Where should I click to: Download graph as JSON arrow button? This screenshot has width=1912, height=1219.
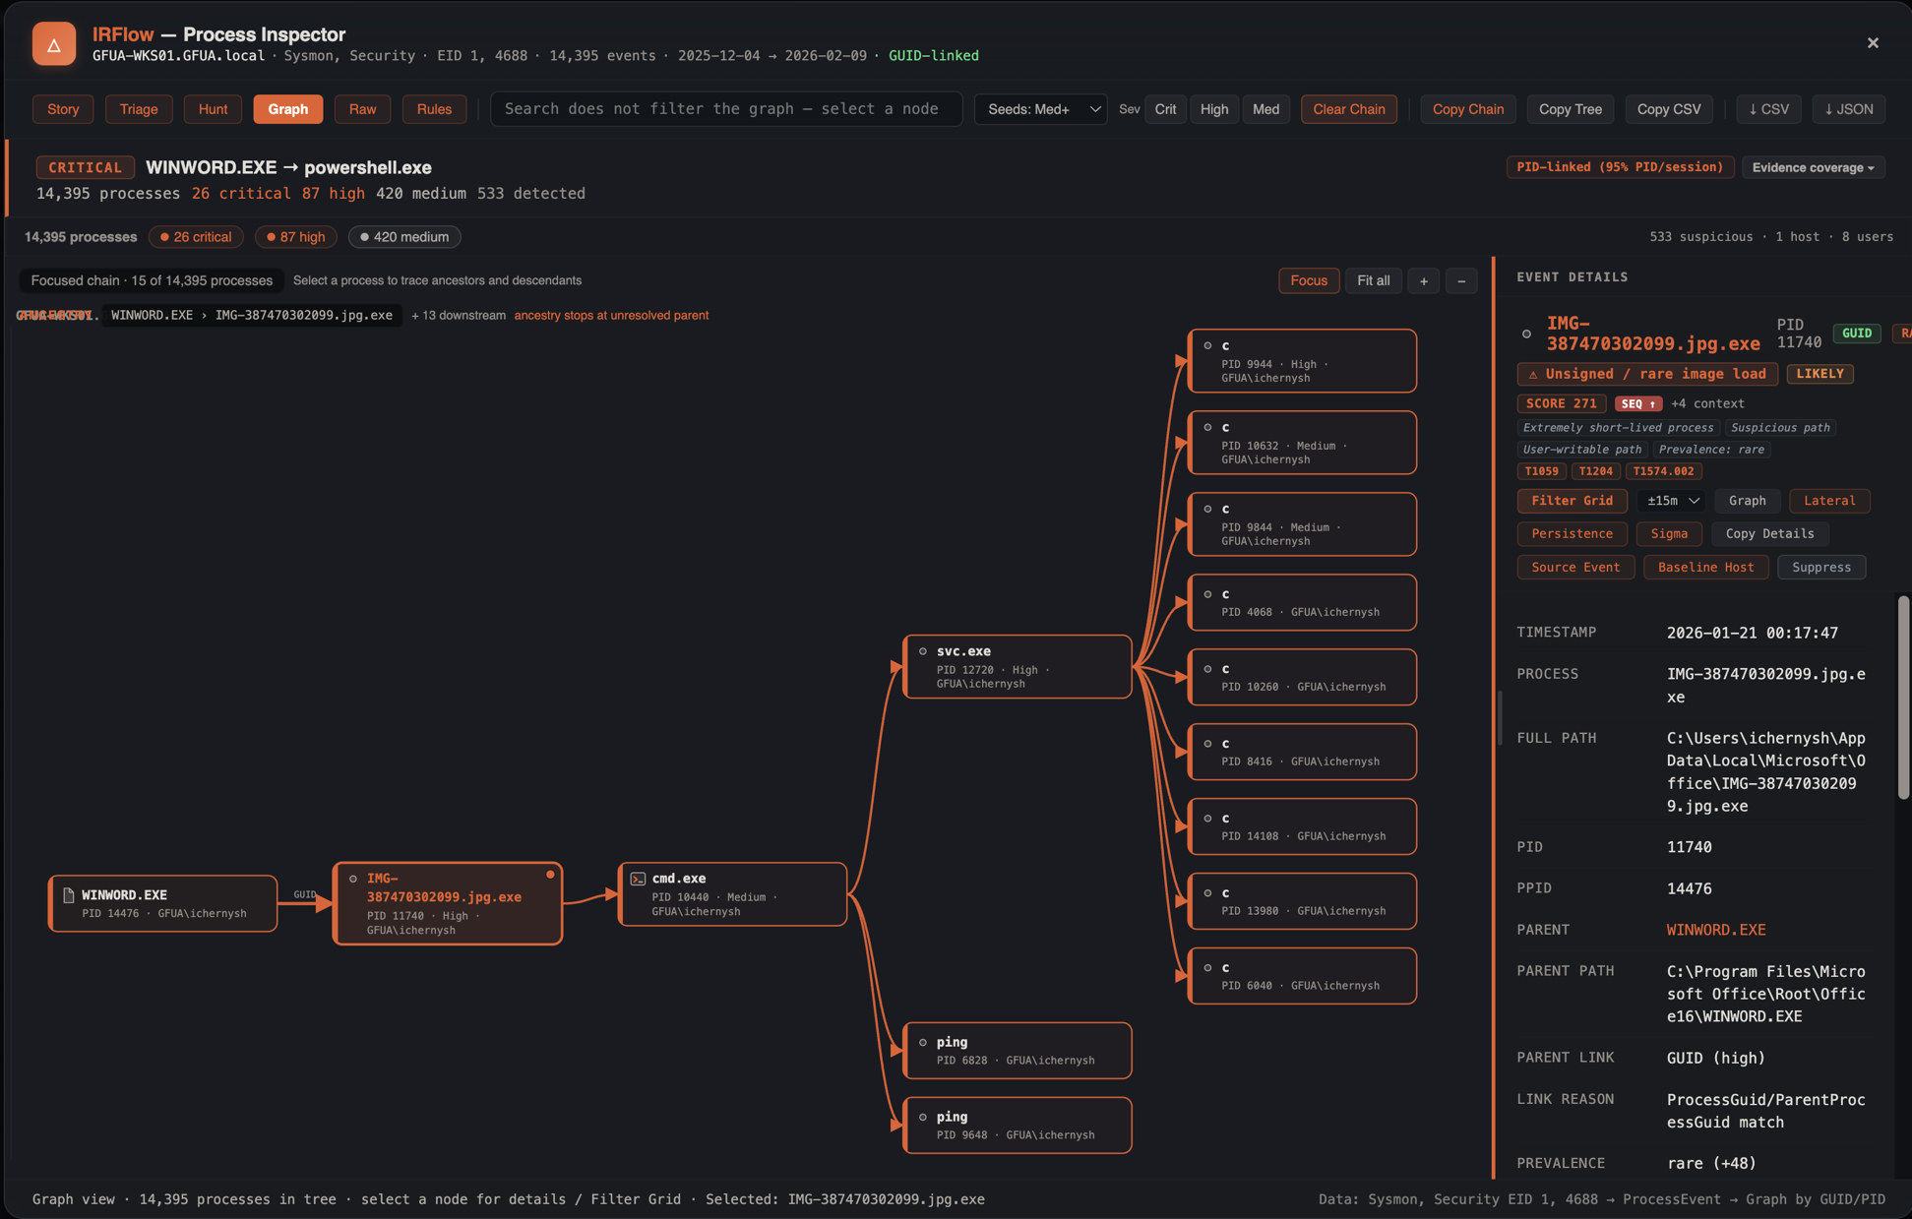coord(1848,109)
